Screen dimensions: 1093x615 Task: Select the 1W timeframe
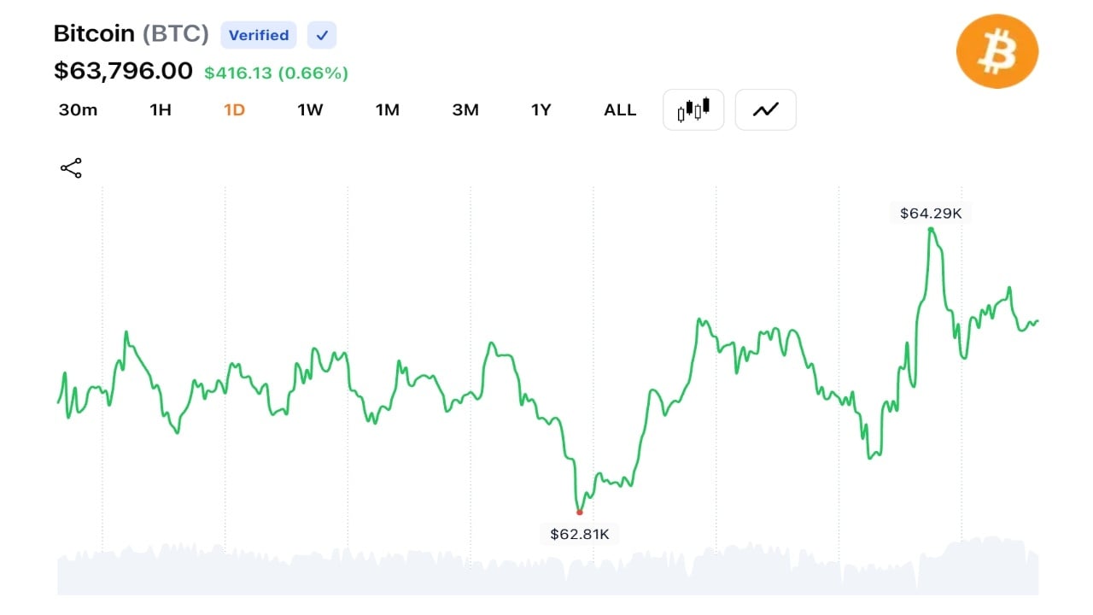pos(310,109)
